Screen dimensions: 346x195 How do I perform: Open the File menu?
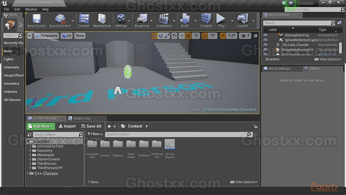point(6,9)
